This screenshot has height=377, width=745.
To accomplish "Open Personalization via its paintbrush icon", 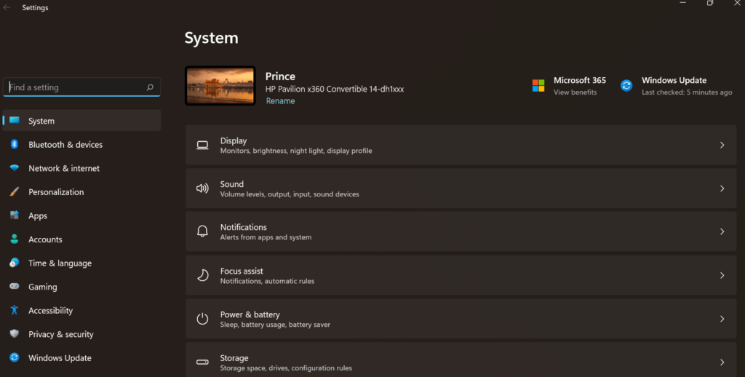I will pyautogui.click(x=15, y=191).
